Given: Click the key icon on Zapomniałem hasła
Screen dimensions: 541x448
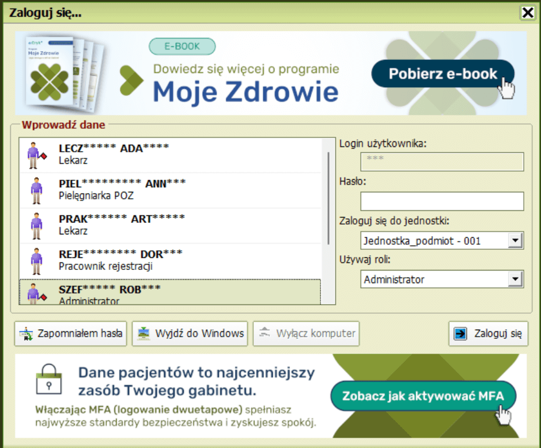Looking at the screenshot, I should click(26, 334).
